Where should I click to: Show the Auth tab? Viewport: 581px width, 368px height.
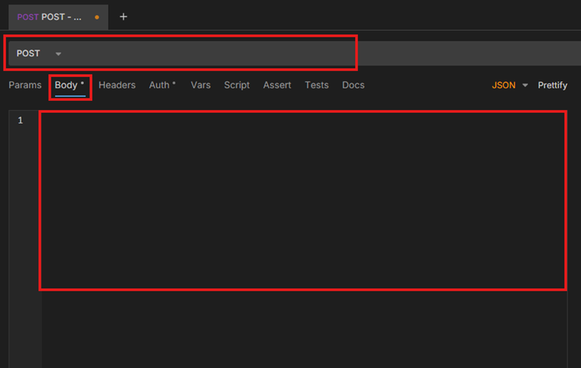162,85
